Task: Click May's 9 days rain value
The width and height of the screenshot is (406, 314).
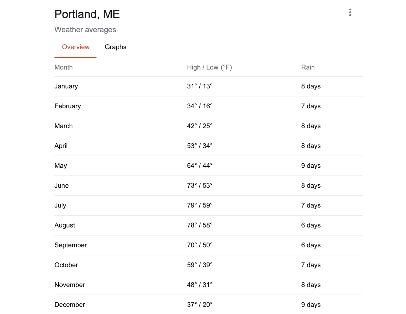Action: coord(311,166)
